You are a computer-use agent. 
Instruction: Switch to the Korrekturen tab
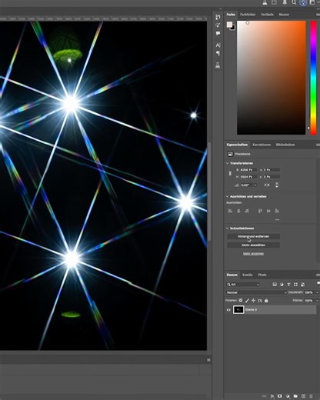click(262, 145)
